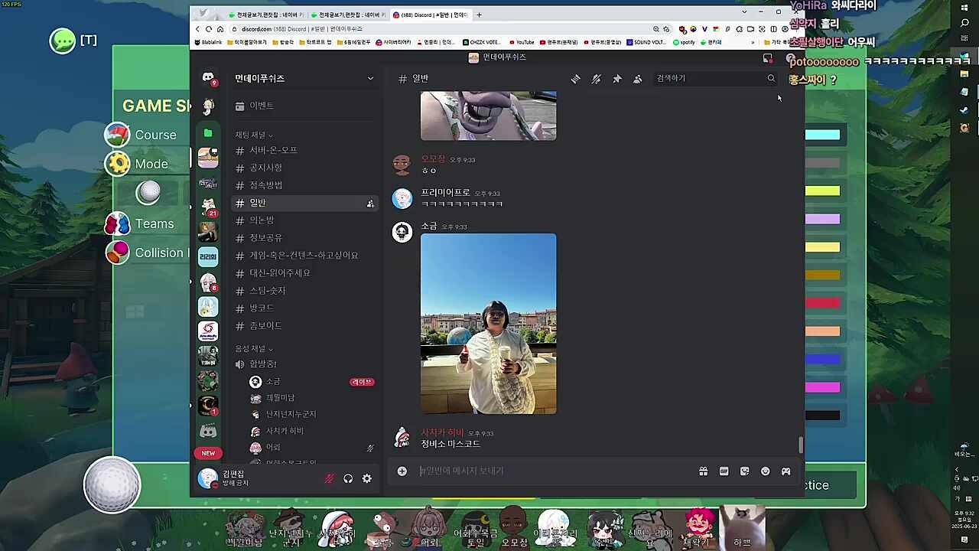Pick the blue color swatch in game
Image resolution: width=979 pixels, height=551 pixels.
tap(822, 359)
